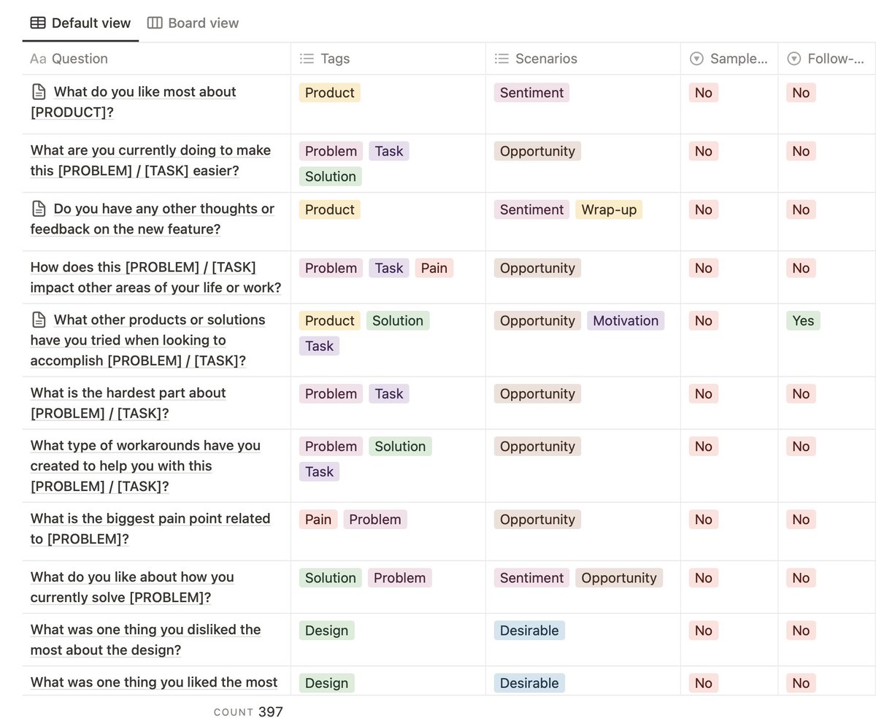Click the list icon on the Scenarios column header
Viewport: 876px width, 721px height.
tap(501, 58)
